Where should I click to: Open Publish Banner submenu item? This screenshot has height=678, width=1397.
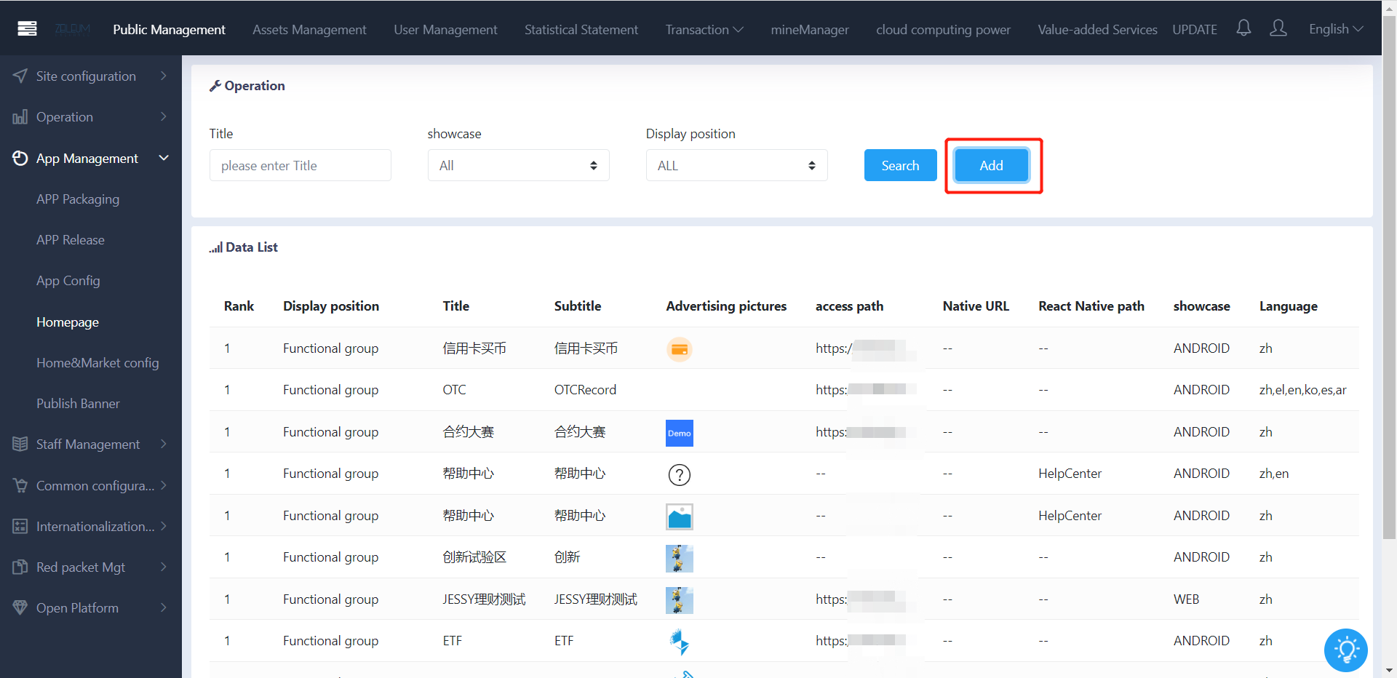[x=78, y=403]
